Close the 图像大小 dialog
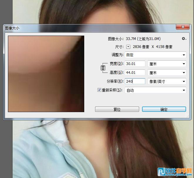Viewport: 194px width, 178px height. tap(183, 27)
